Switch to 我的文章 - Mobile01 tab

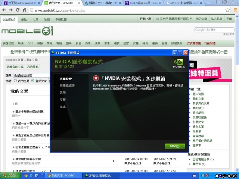pos(63,3)
